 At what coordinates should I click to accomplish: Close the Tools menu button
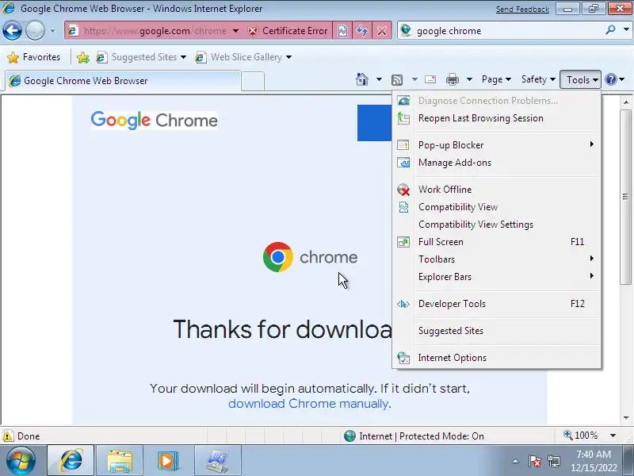pos(581,80)
